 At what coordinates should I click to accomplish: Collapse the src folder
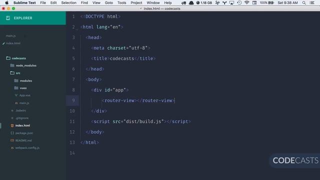(x=18, y=73)
